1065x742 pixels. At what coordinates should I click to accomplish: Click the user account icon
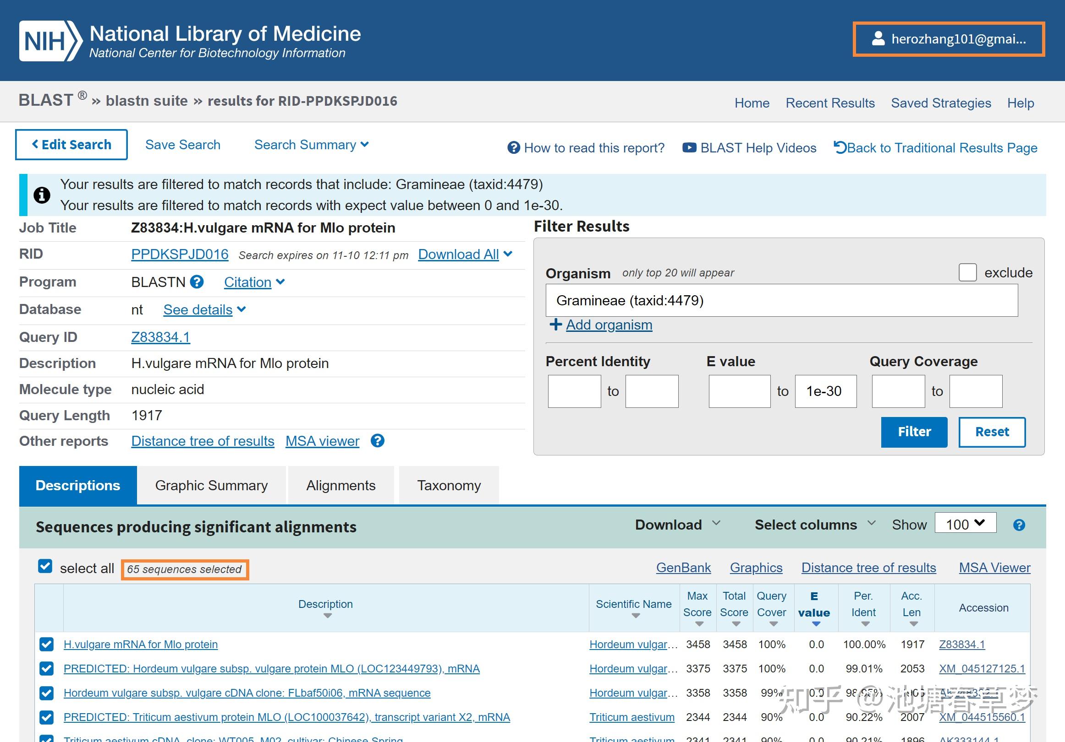(878, 39)
